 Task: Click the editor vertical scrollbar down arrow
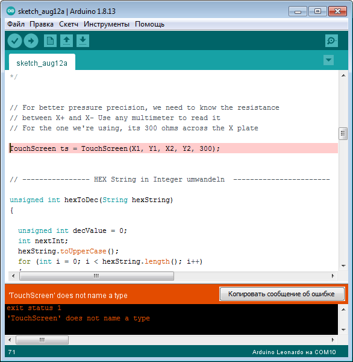click(x=343, y=265)
